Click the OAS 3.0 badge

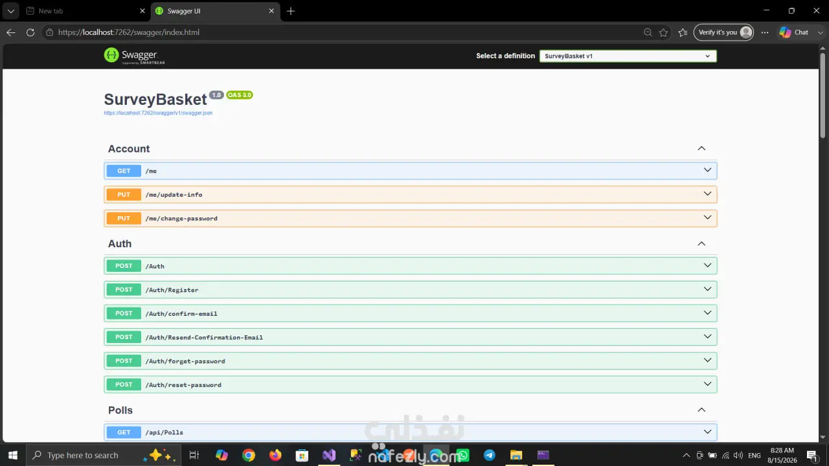tap(239, 95)
